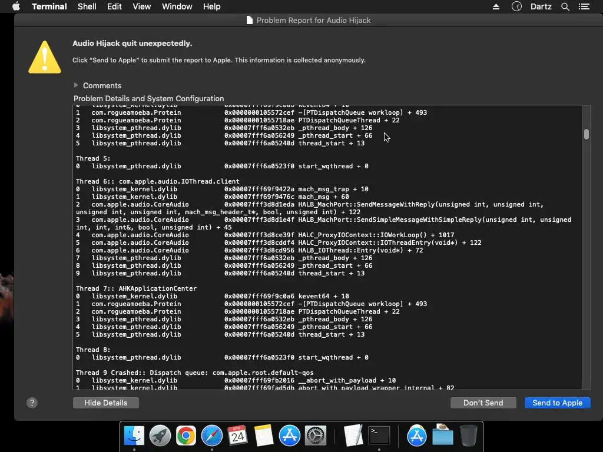The width and height of the screenshot is (603, 452).
Task: Click the mach_msg_trap + 10 line
Action: coord(222,189)
